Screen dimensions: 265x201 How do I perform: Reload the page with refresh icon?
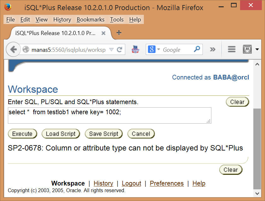click(x=120, y=50)
